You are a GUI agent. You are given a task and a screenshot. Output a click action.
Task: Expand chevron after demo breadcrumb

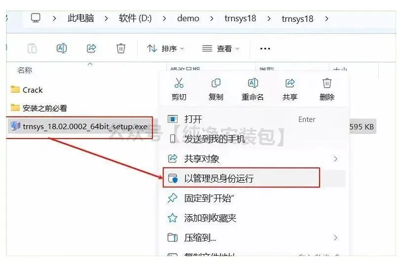coord(212,18)
